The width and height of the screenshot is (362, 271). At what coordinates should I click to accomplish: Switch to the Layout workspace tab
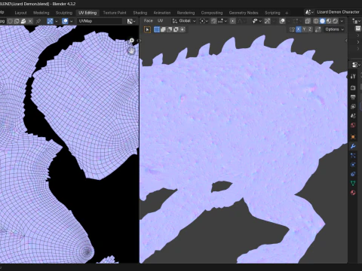coord(20,13)
